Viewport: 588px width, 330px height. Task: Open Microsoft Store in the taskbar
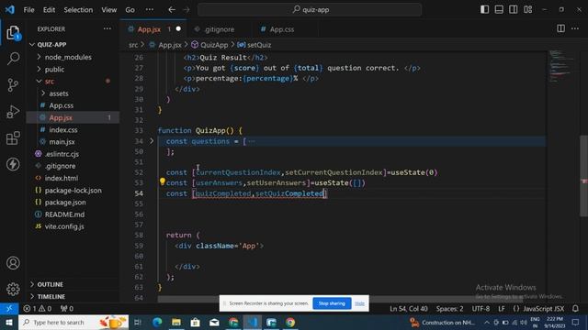(x=196, y=322)
